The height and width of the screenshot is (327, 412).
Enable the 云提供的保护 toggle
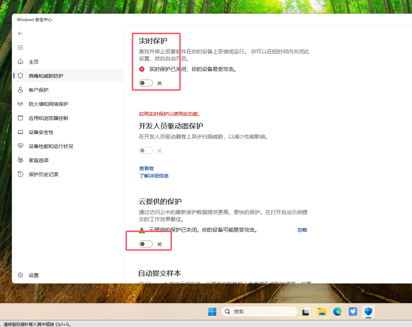pos(146,244)
